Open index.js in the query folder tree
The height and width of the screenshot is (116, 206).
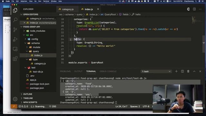[38, 55]
